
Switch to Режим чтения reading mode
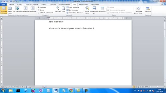10,10
